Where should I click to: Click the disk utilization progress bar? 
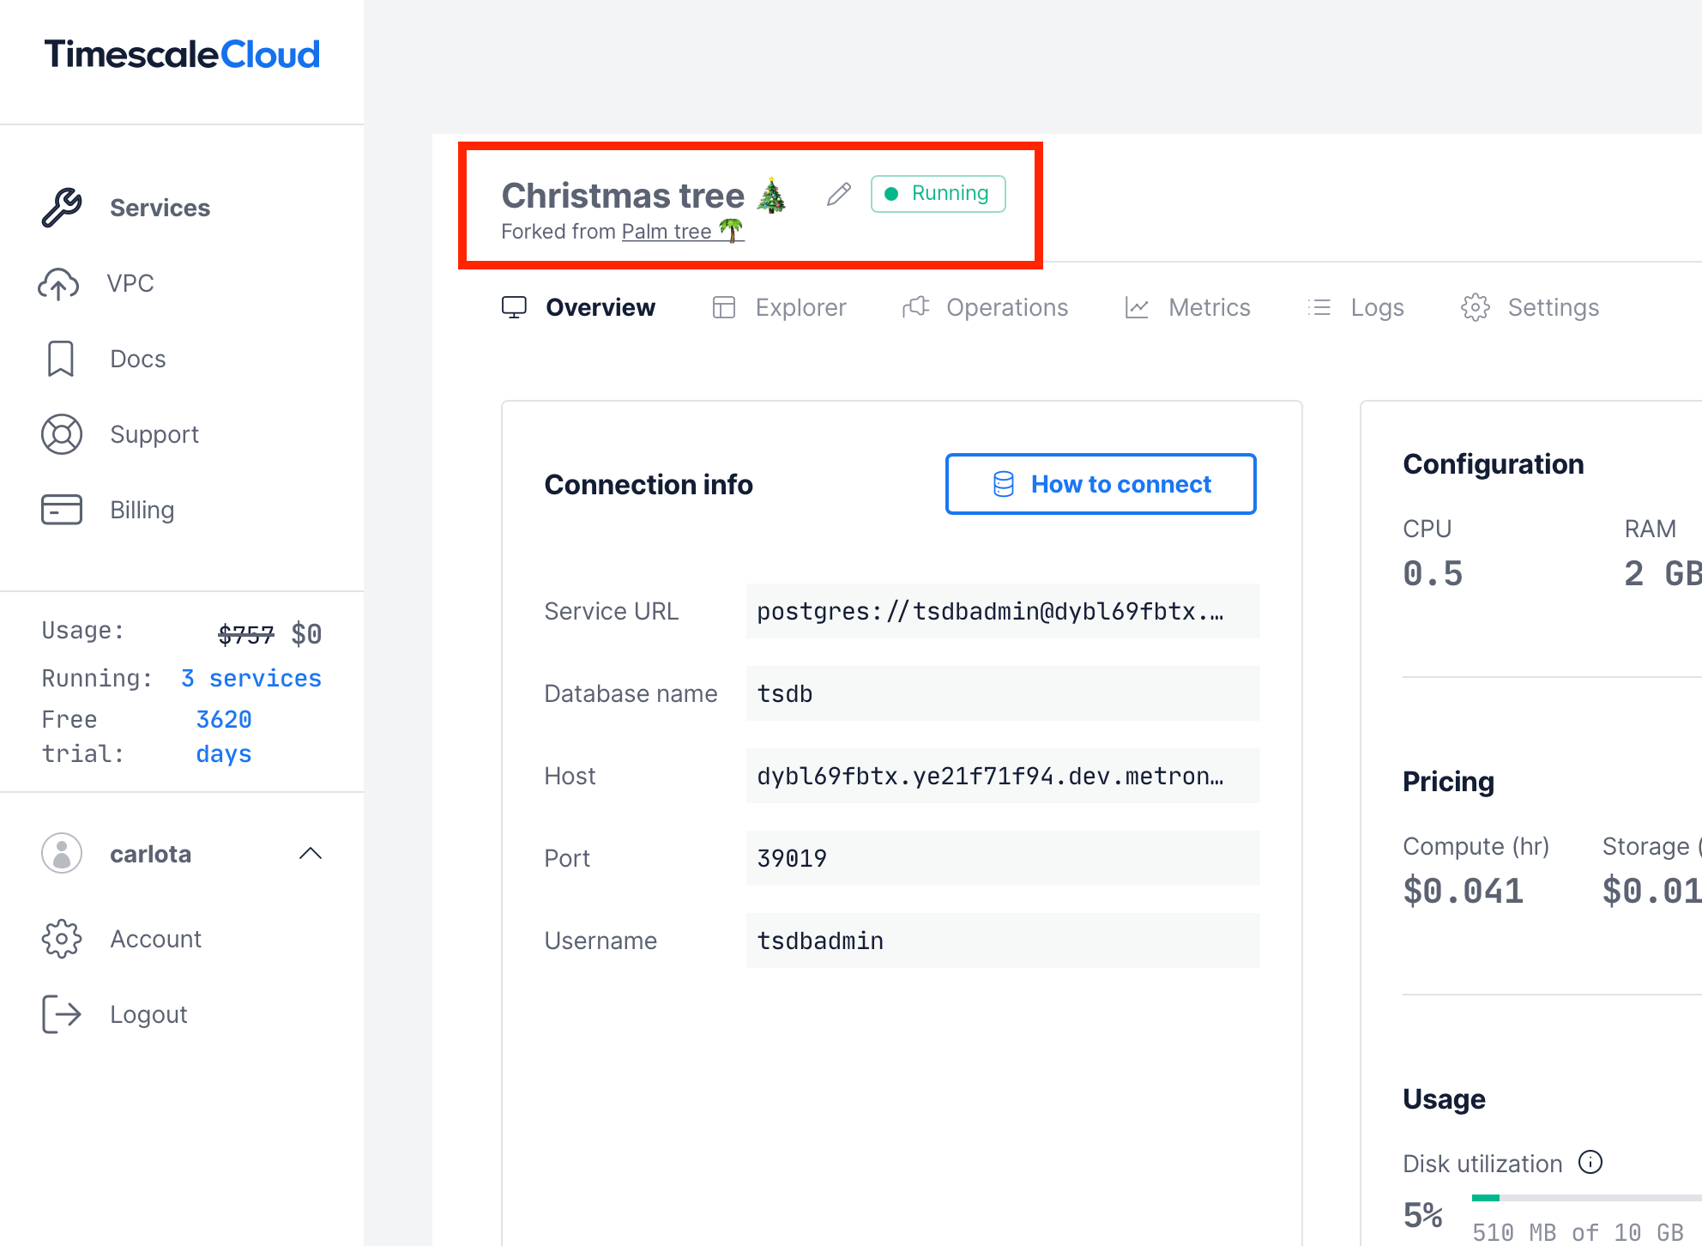1587,1198
